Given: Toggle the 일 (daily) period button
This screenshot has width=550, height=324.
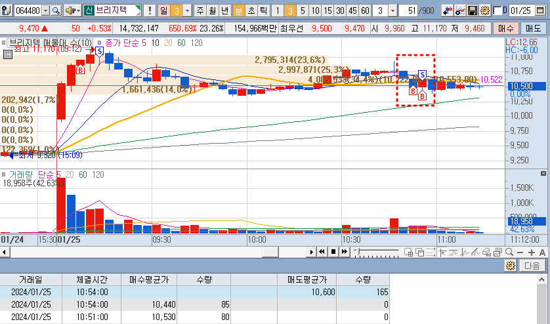Looking at the screenshot, I should [164, 10].
